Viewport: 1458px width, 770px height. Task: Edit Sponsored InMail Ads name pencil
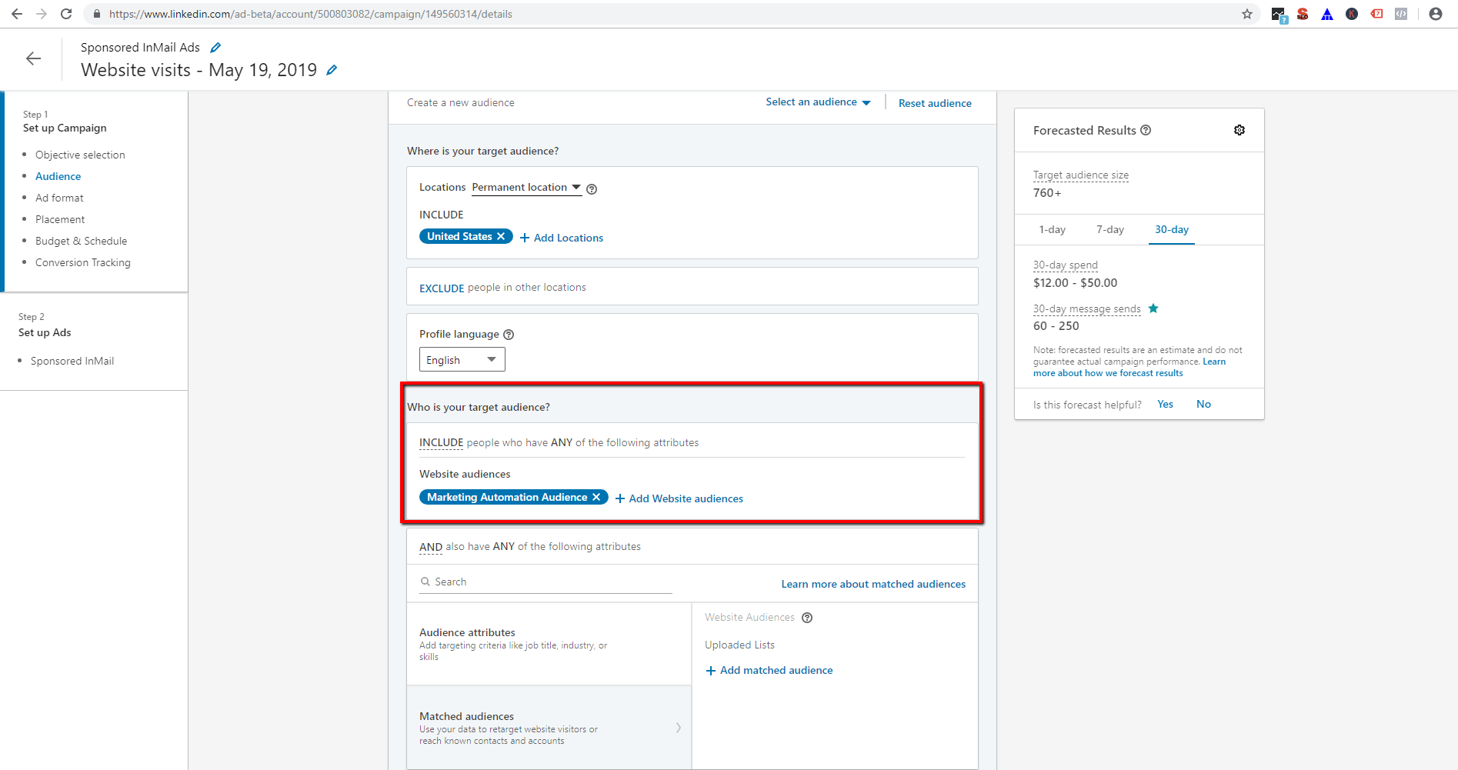pos(215,48)
